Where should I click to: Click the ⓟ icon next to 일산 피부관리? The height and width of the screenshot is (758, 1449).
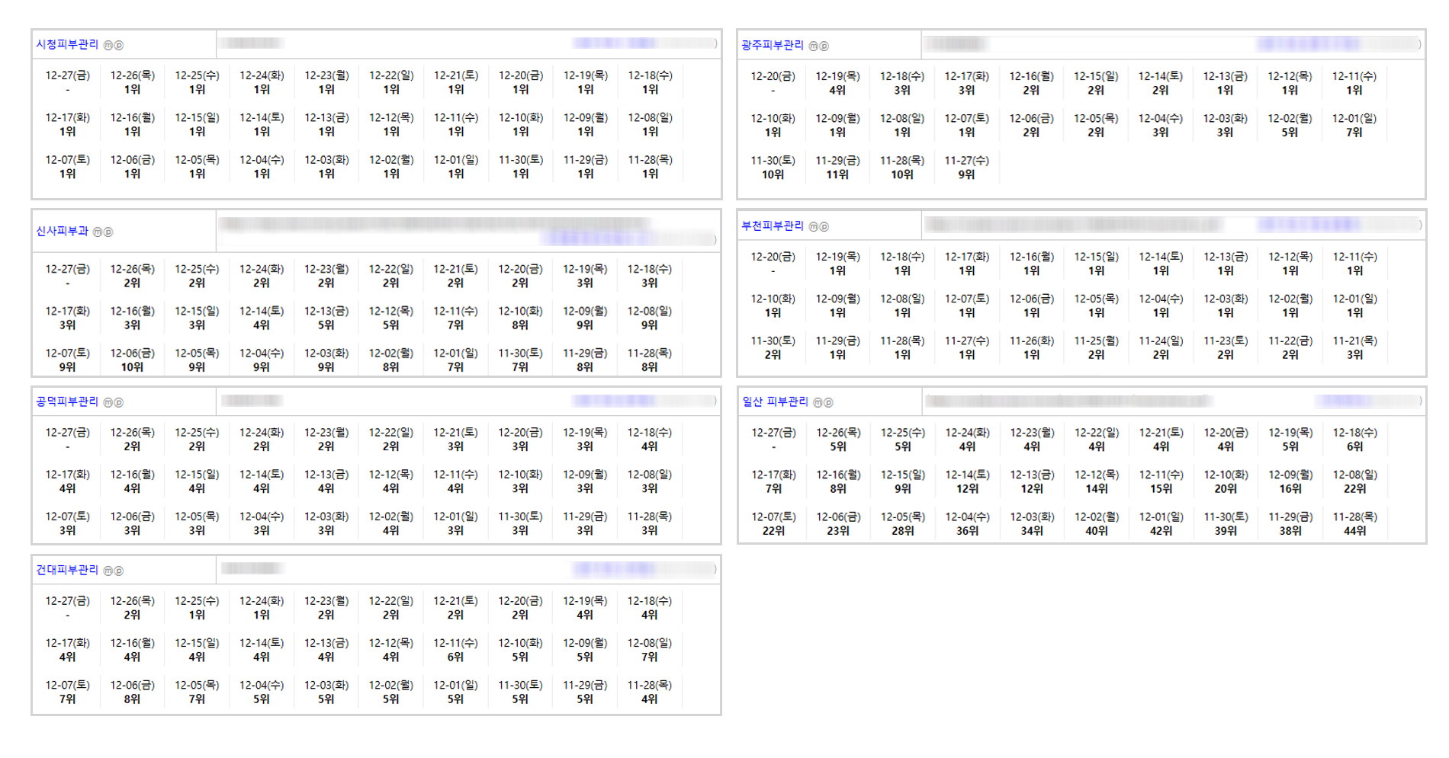[x=829, y=403]
